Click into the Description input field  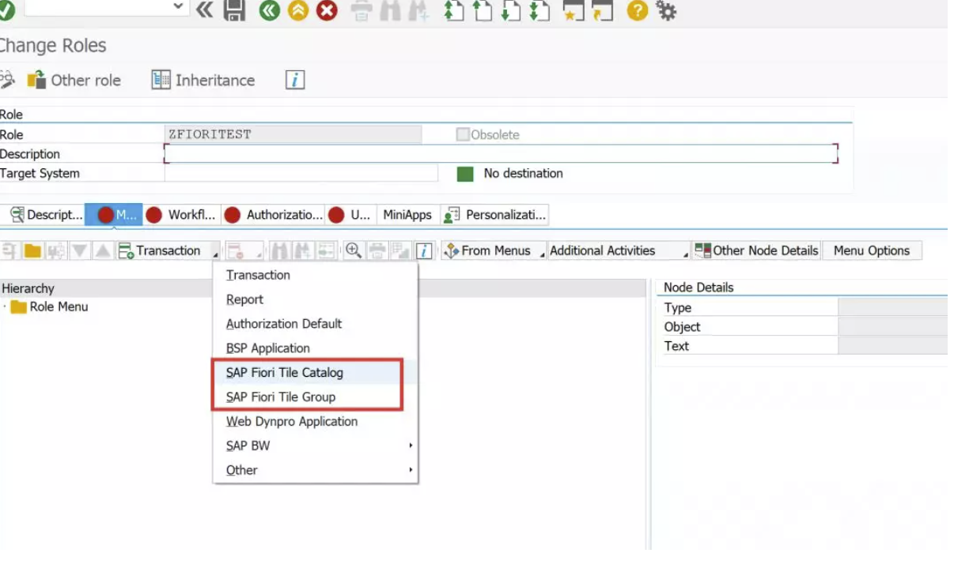click(x=501, y=153)
